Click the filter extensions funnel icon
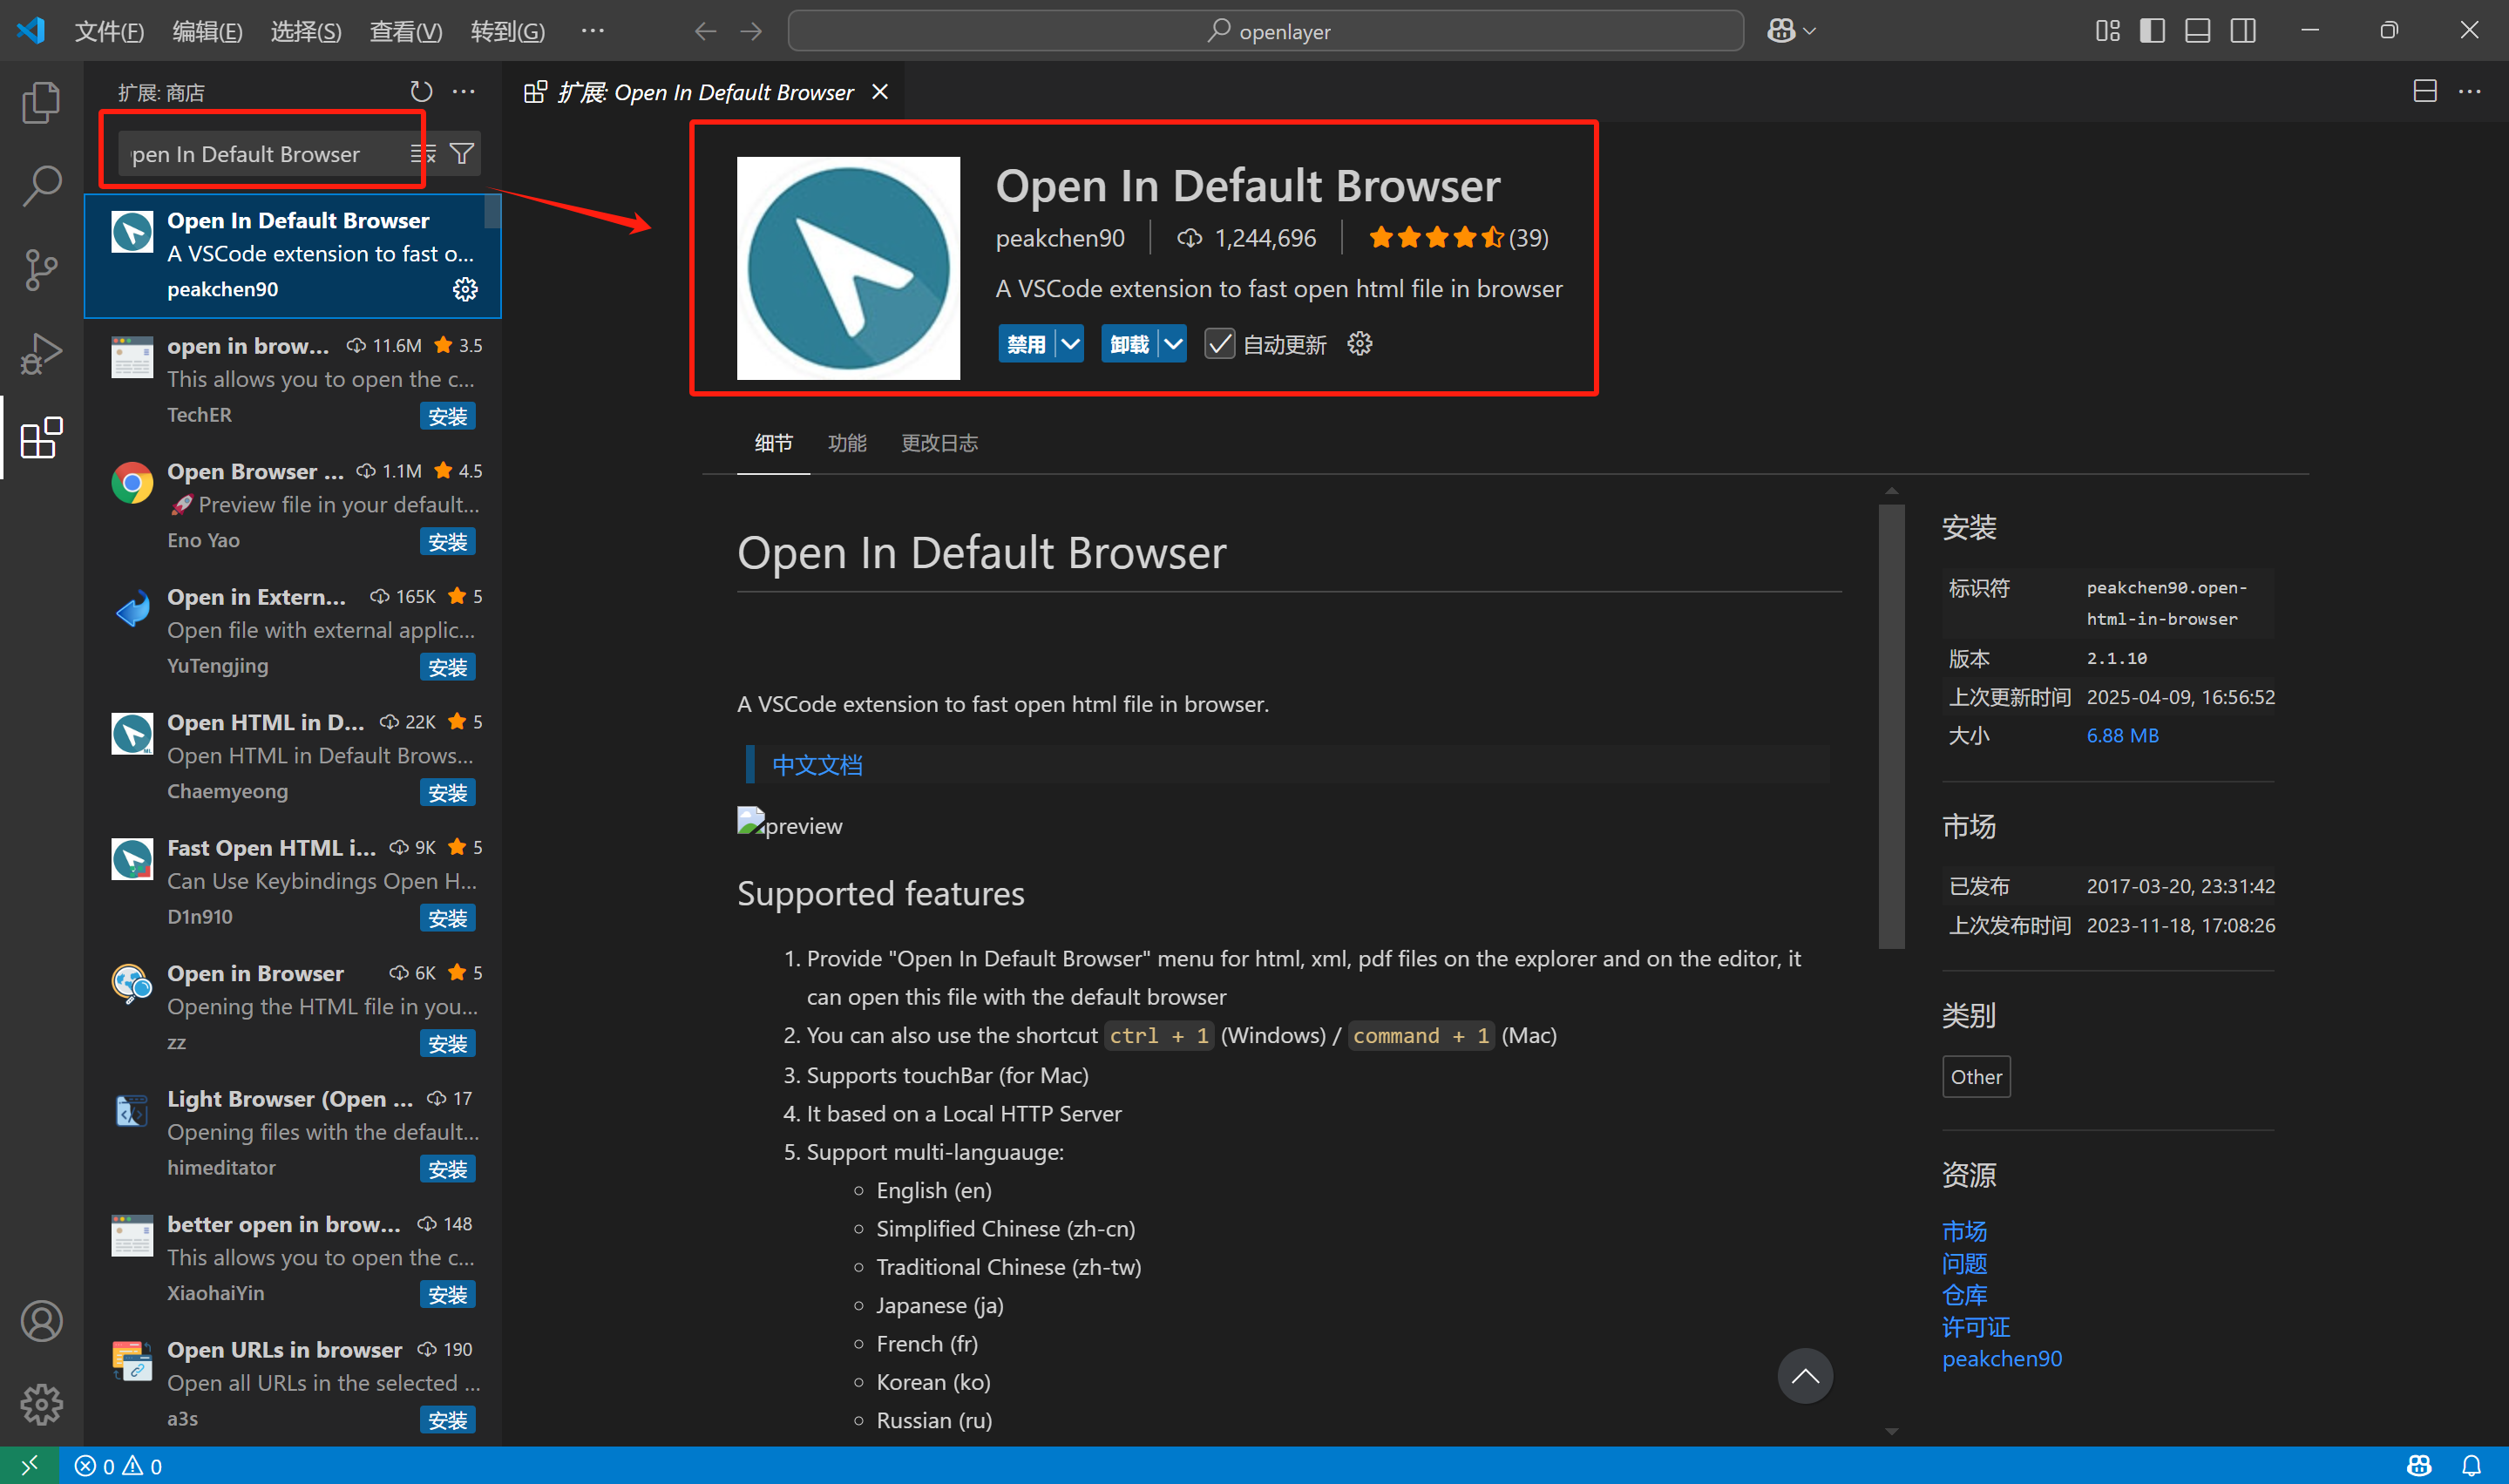Screen dimensions: 2509x1484 tap(462, 154)
